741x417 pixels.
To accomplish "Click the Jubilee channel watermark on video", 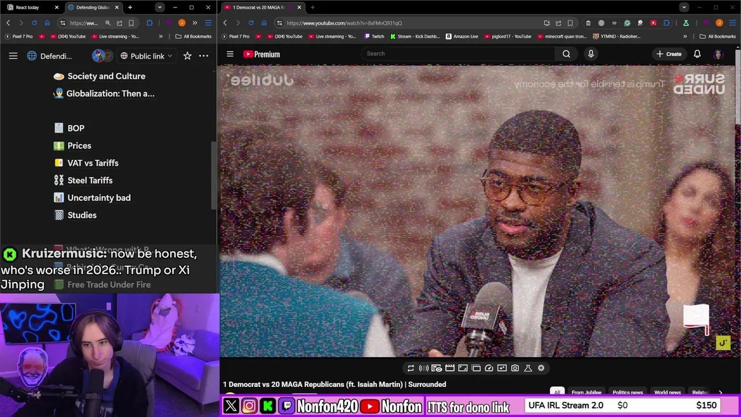I will 723,343.
